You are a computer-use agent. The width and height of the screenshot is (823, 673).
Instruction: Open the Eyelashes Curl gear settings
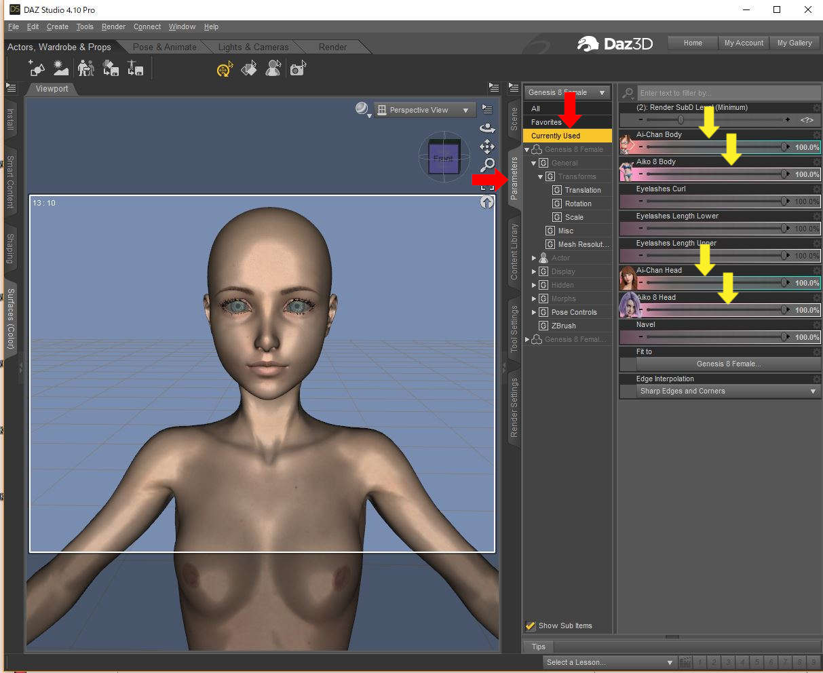click(816, 189)
